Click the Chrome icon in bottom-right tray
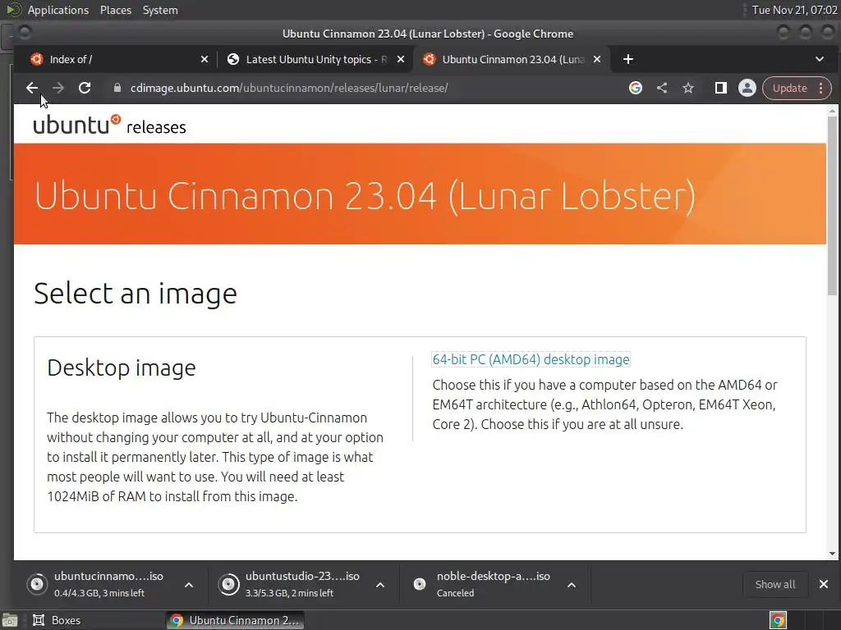 [x=778, y=620]
